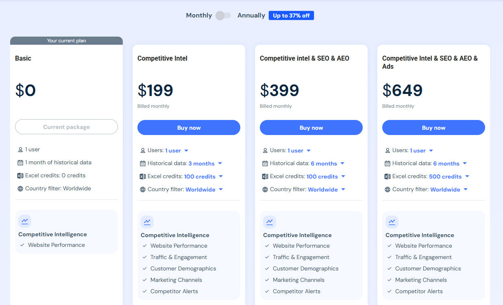Click the Competitive Intelligence chart icon in the $199 plan
The height and width of the screenshot is (305, 503).
tap(147, 222)
